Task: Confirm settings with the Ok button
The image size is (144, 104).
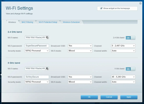Action: click(x=89, y=97)
